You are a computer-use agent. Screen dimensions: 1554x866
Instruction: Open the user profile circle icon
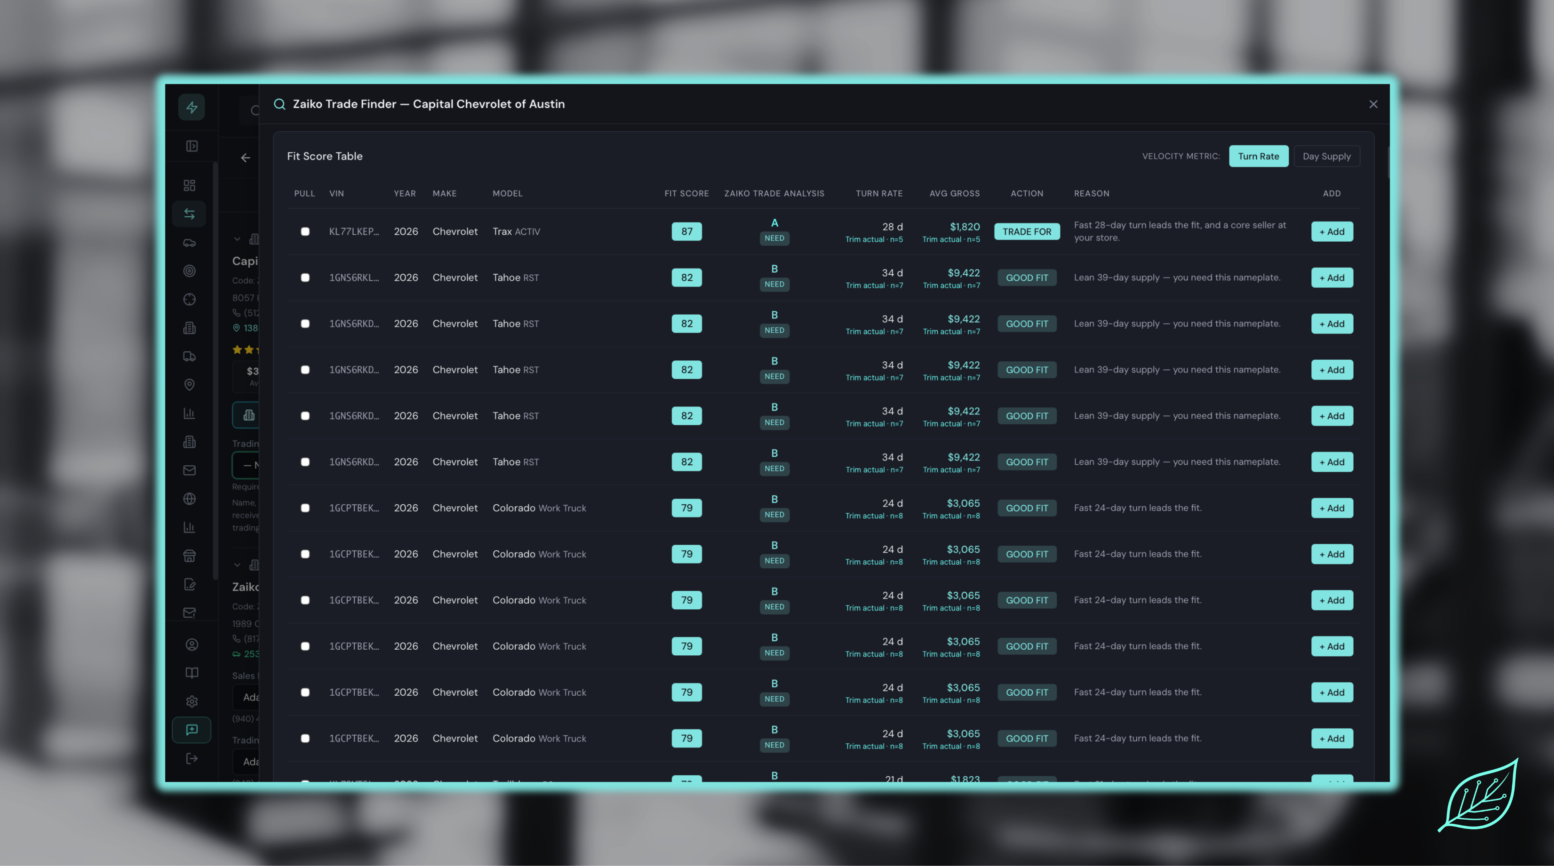(192, 645)
